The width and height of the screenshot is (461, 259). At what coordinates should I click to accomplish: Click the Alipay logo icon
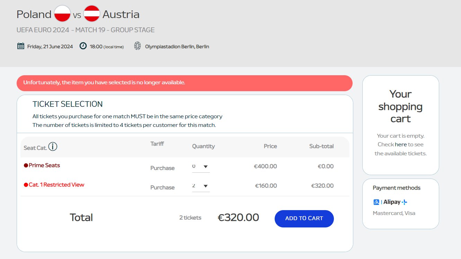click(x=376, y=202)
